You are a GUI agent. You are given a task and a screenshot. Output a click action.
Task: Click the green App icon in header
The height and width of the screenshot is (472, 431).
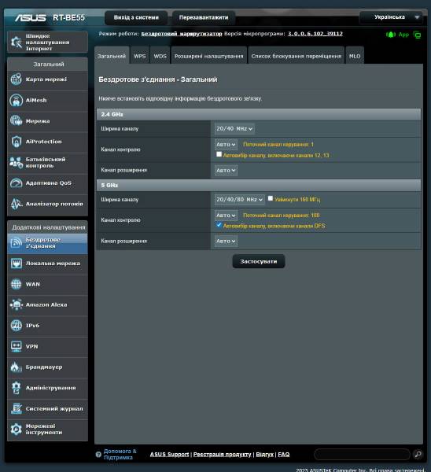click(x=397, y=35)
